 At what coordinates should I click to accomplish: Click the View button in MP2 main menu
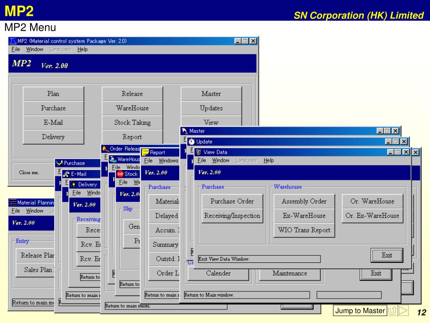(x=211, y=121)
